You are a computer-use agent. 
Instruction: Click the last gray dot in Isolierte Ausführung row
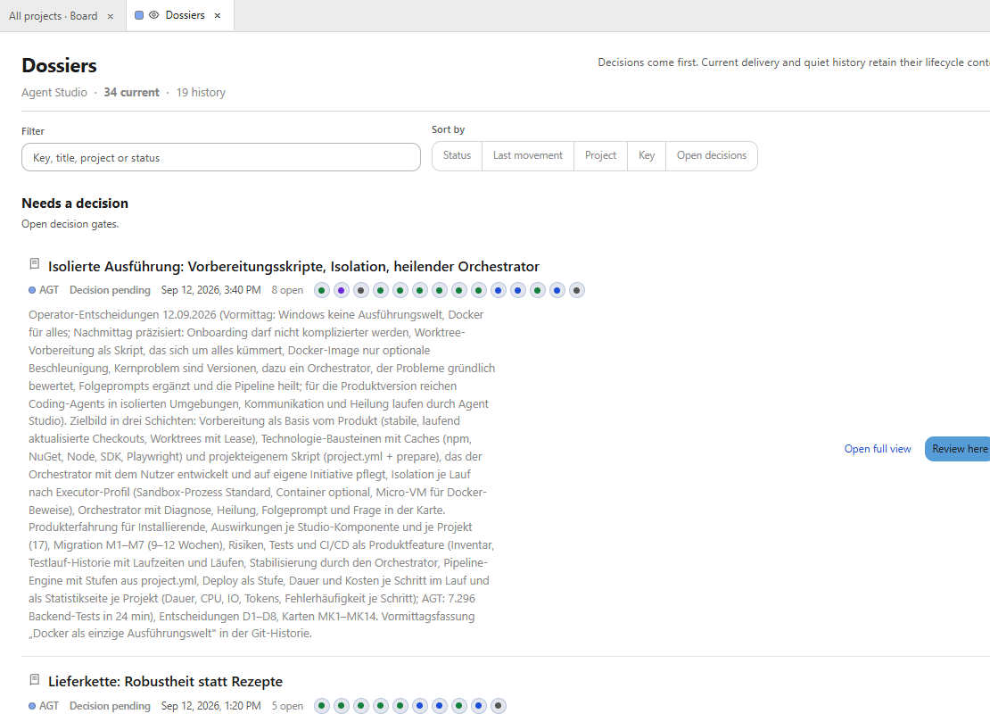[576, 291]
